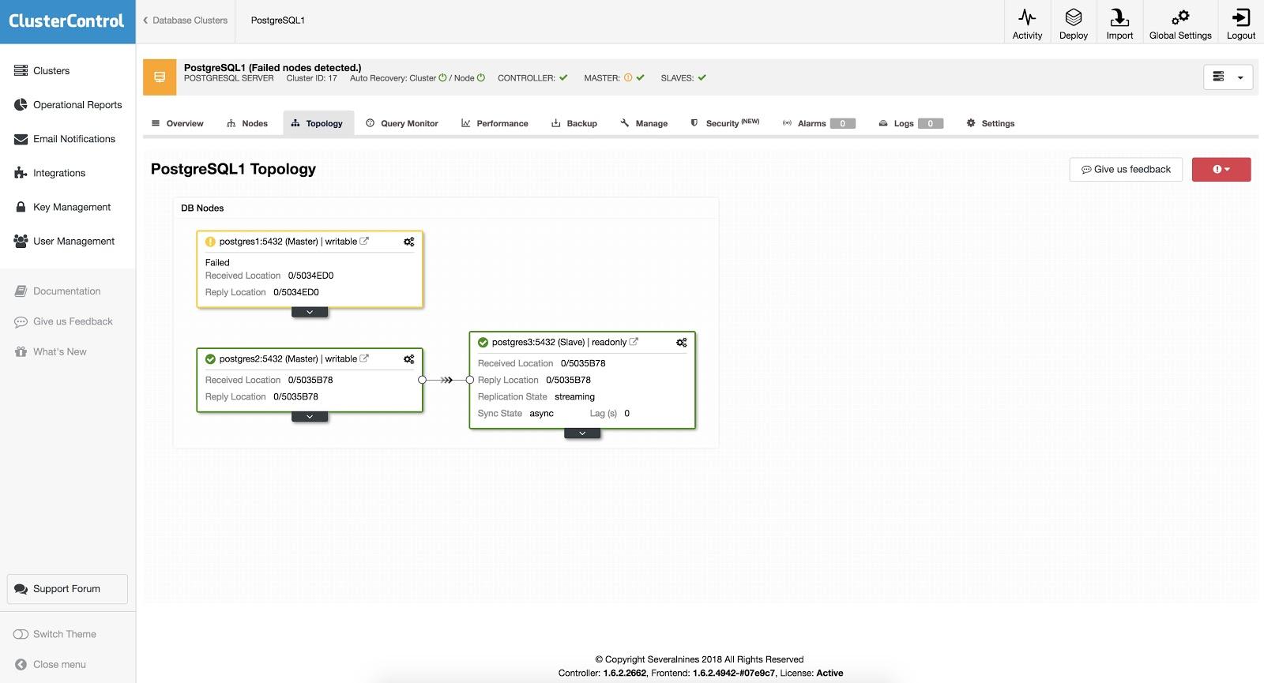Click postgres3 green status check icon
This screenshot has height=683, width=1264.
tap(483, 343)
